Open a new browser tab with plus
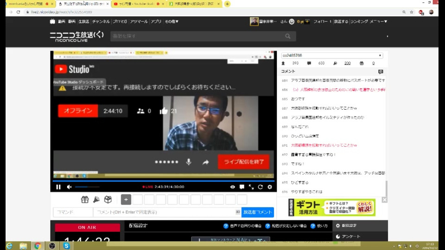 (227, 4)
